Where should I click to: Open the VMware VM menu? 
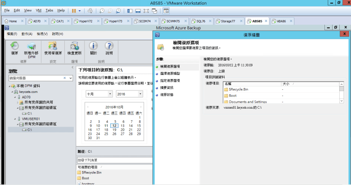click(x=38, y=10)
